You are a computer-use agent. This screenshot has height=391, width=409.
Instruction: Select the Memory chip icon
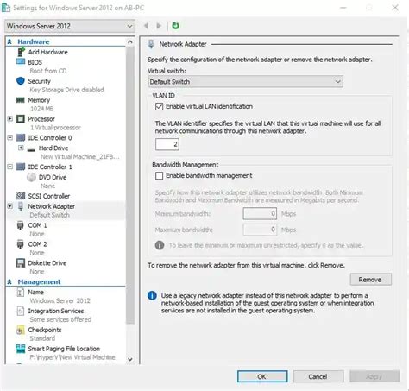21,100
